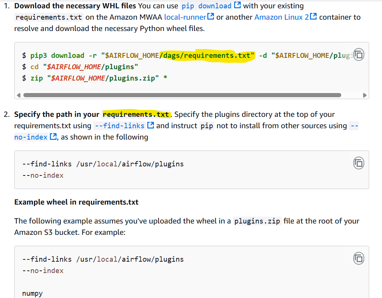Click external link icon after local-runner

[211, 16]
